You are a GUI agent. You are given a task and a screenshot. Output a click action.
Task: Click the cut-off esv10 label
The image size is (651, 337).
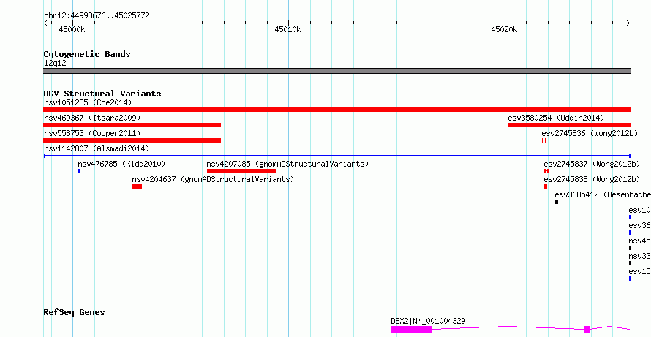tap(640, 210)
